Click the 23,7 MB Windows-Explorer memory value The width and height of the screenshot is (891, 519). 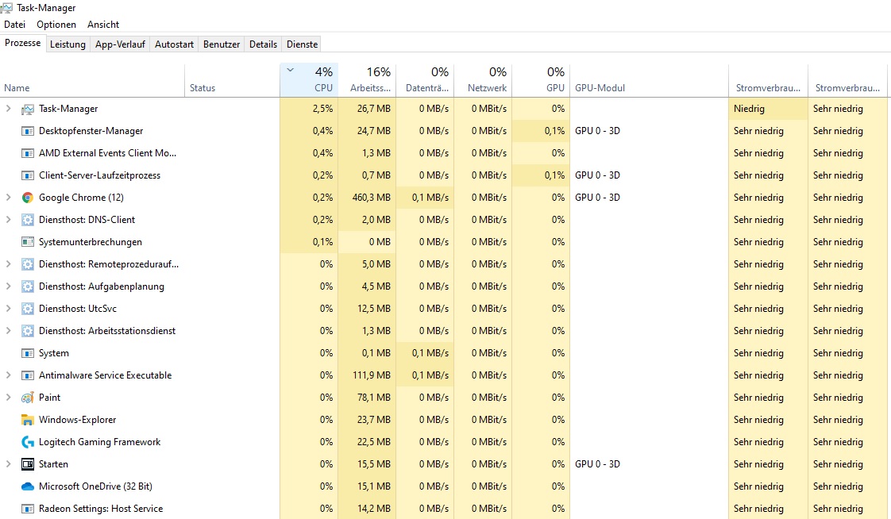click(x=374, y=420)
